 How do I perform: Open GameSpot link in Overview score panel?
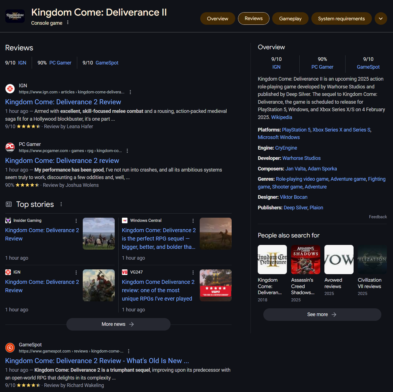(368, 67)
